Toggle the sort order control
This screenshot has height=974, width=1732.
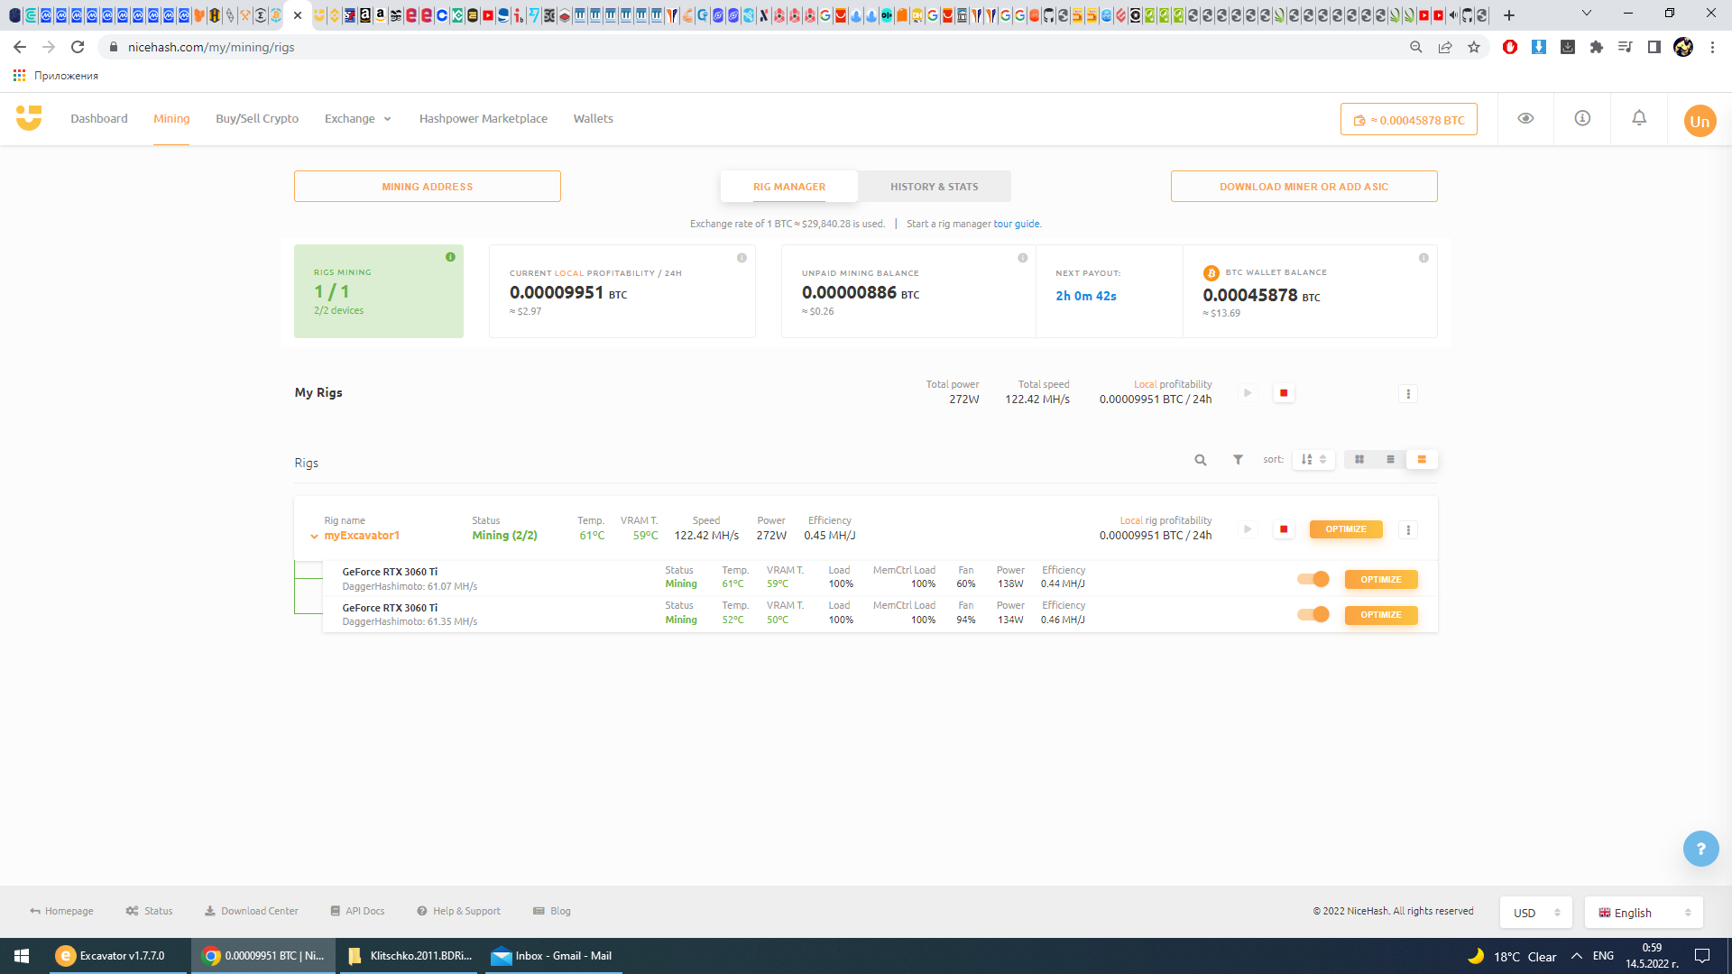tap(1313, 459)
